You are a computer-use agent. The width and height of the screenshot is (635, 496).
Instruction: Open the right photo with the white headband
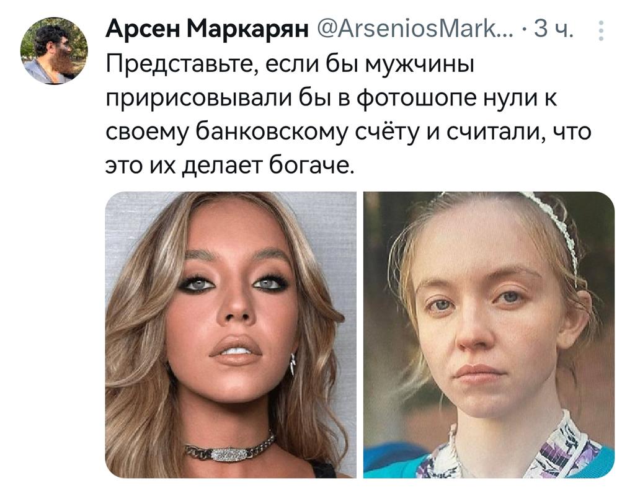(x=489, y=334)
